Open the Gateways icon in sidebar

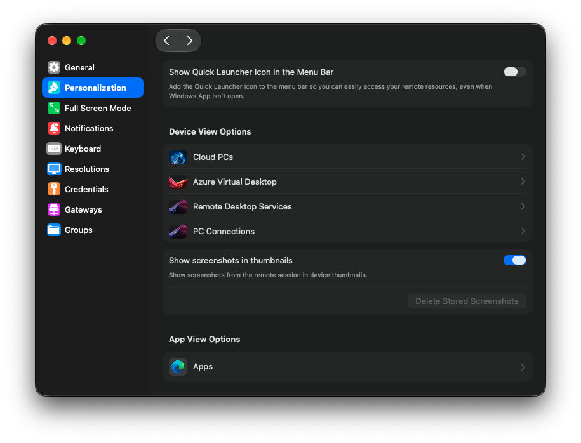(54, 209)
